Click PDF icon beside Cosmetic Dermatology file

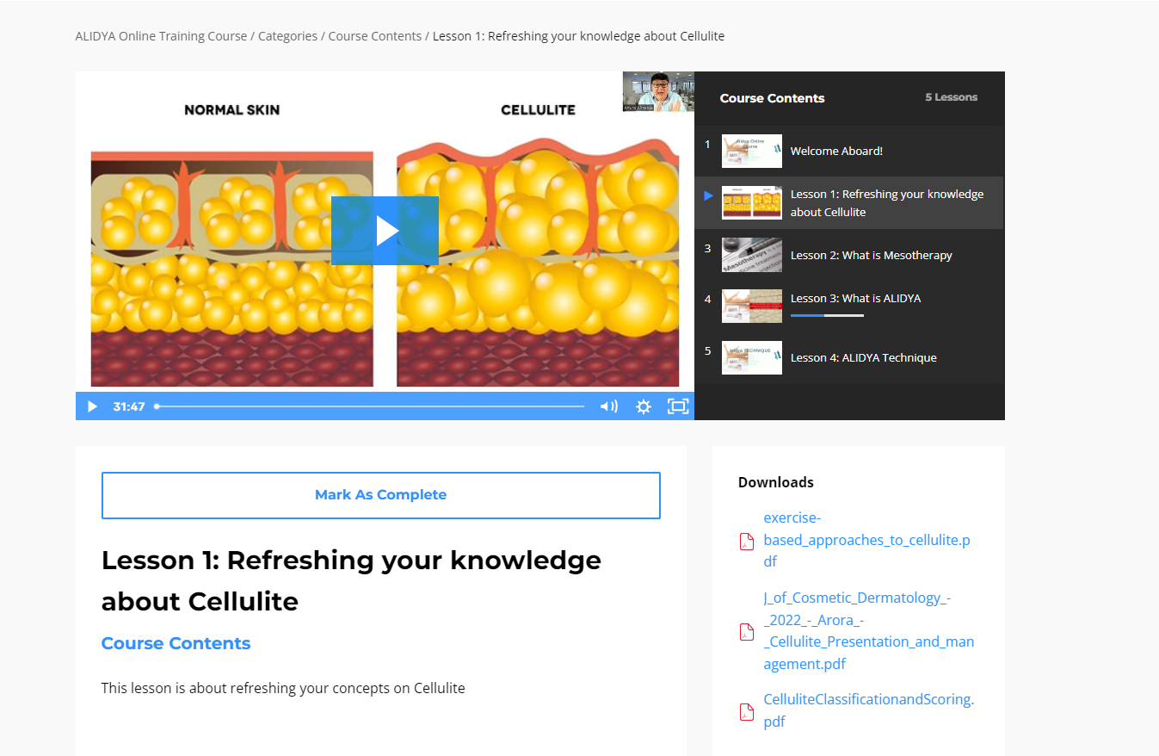click(747, 632)
